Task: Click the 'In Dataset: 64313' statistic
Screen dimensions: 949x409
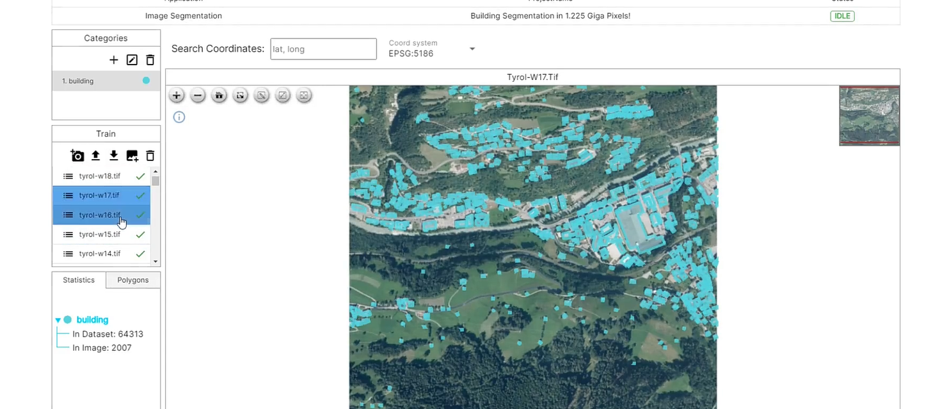Action: tap(108, 334)
